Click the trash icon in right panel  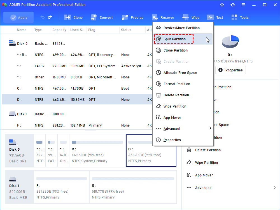[x=189, y=150]
